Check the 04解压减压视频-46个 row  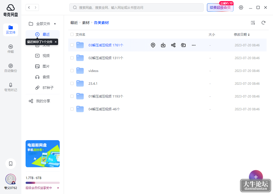coord(72,109)
